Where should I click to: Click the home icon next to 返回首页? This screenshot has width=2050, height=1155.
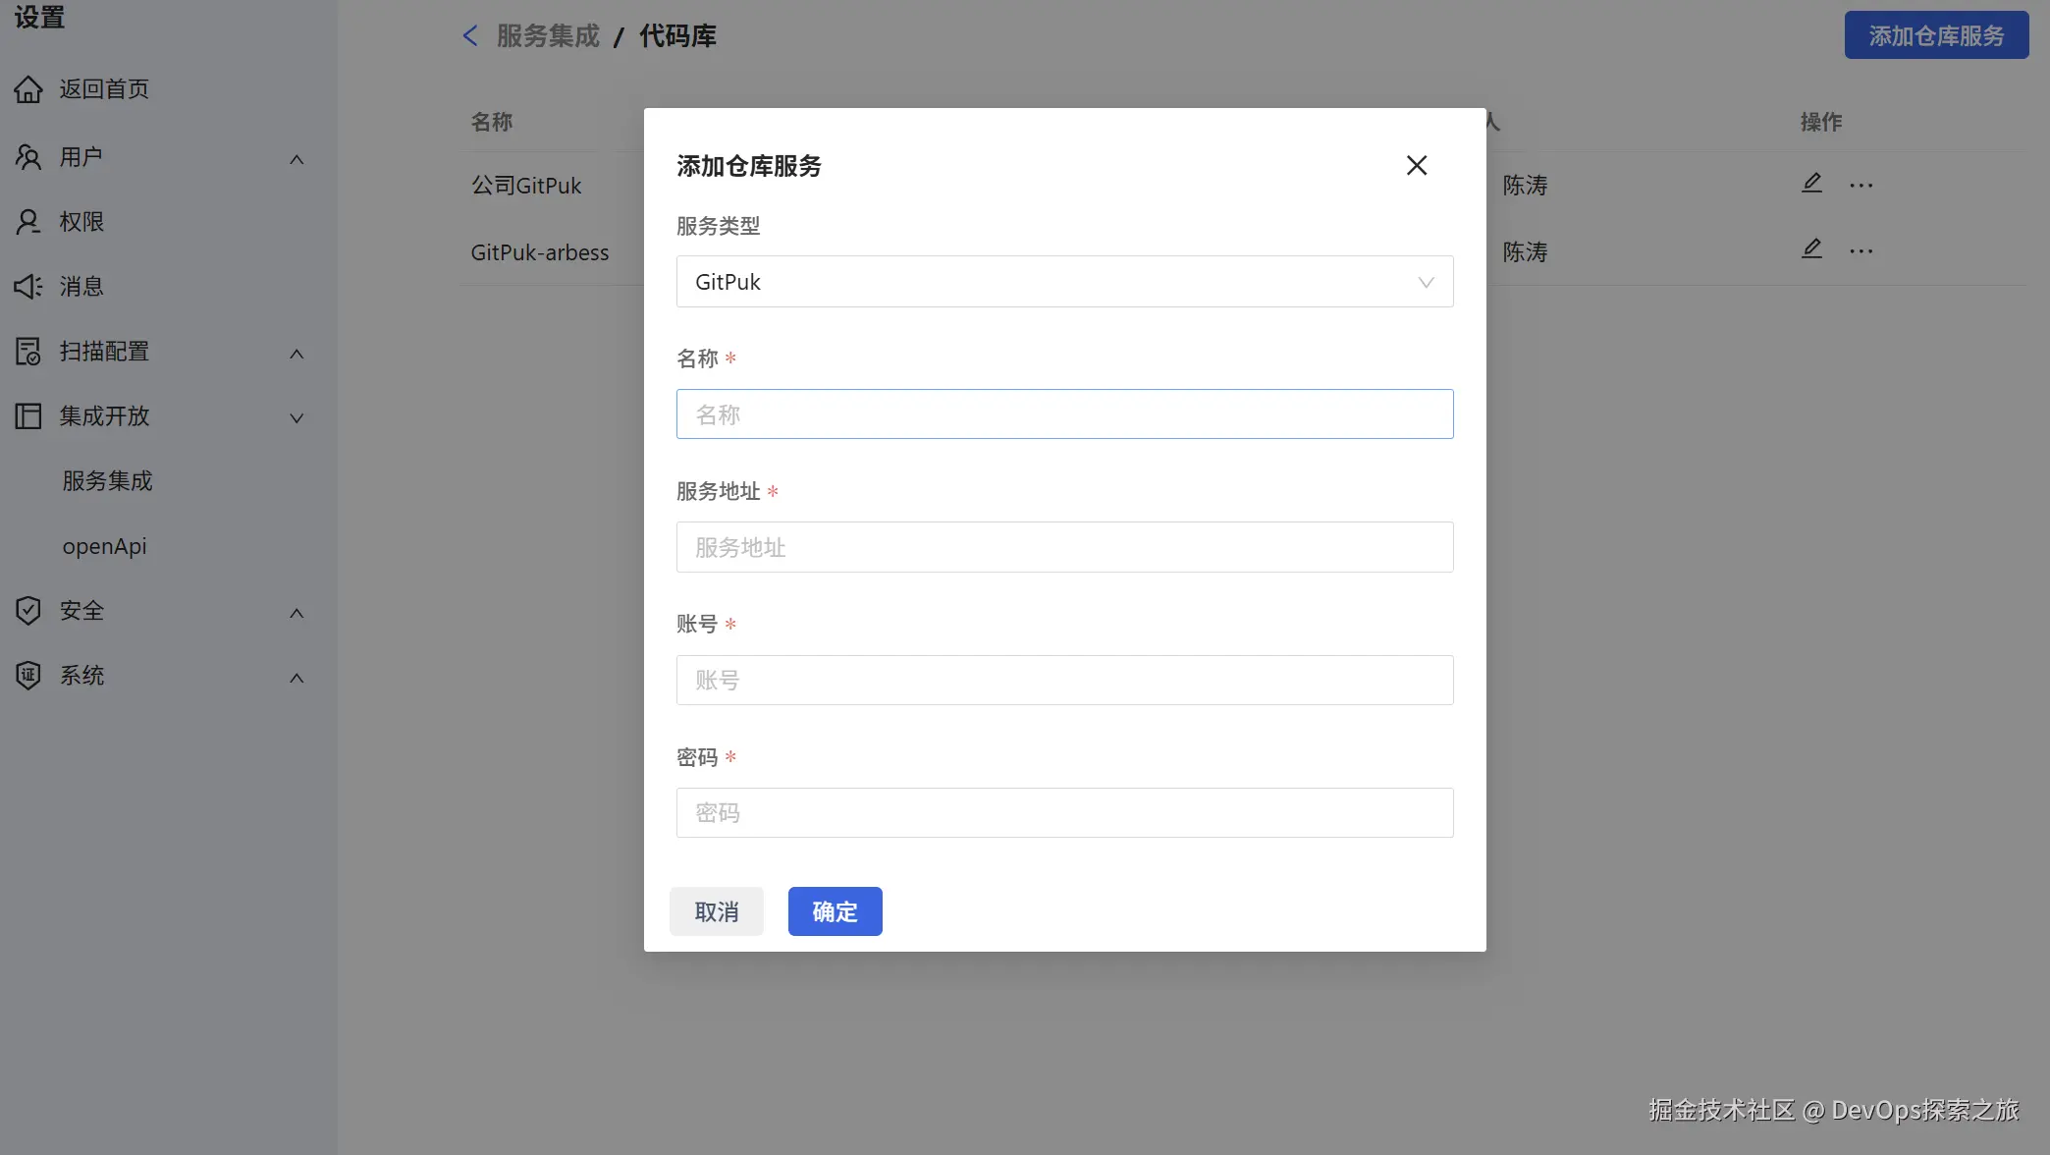(x=28, y=89)
